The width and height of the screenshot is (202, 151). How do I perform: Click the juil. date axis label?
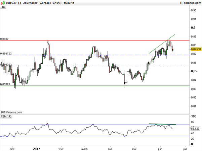click(x=185, y=149)
